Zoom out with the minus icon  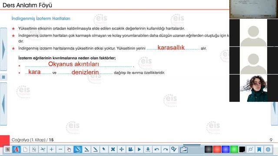(x=60, y=149)
